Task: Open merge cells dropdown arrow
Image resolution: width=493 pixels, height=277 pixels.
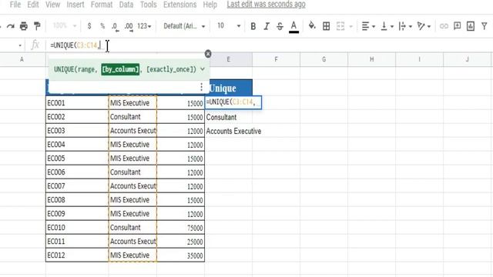Action: (351, 26)
